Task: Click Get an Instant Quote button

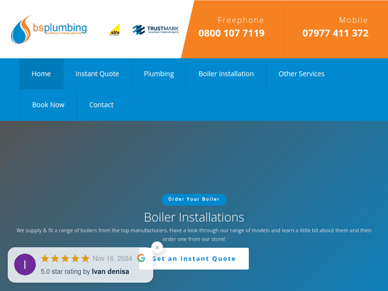Action: click(x=194, y=258)
